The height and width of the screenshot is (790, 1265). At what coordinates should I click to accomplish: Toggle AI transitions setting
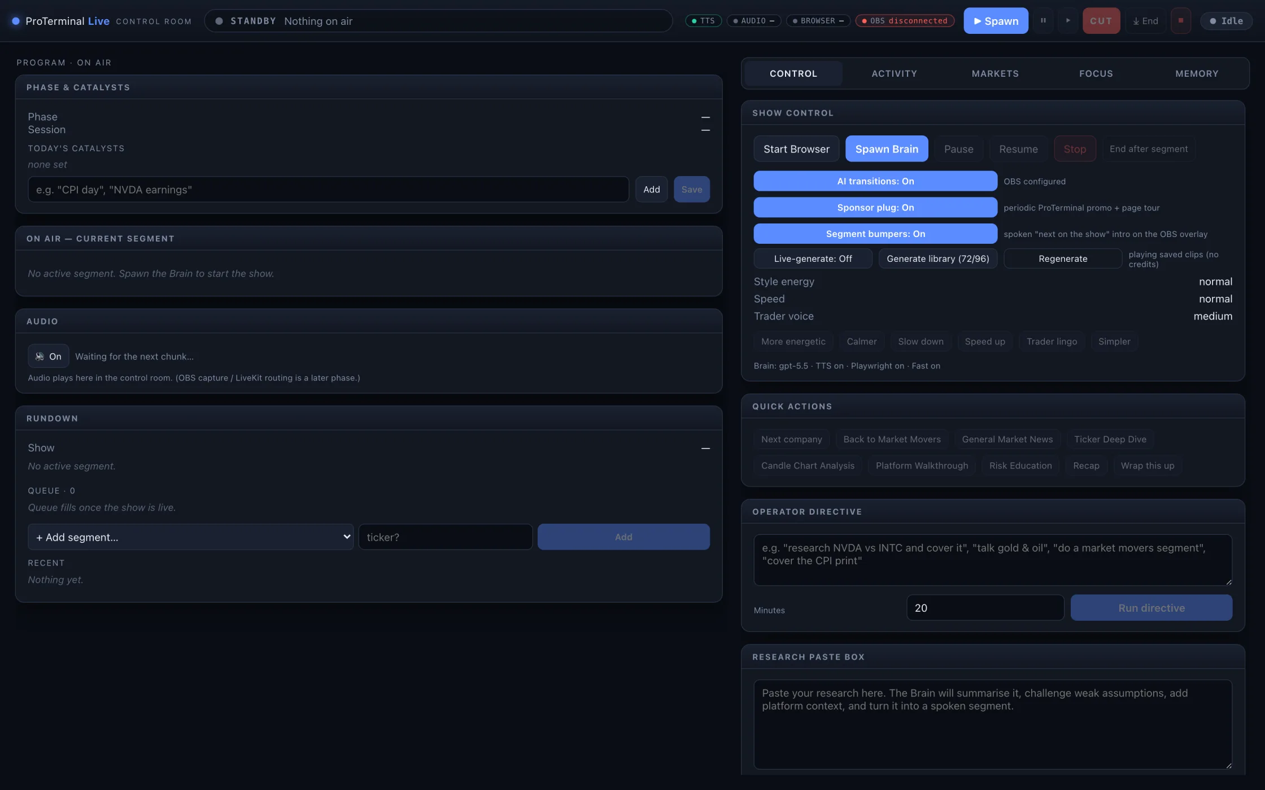pos(875,181)
